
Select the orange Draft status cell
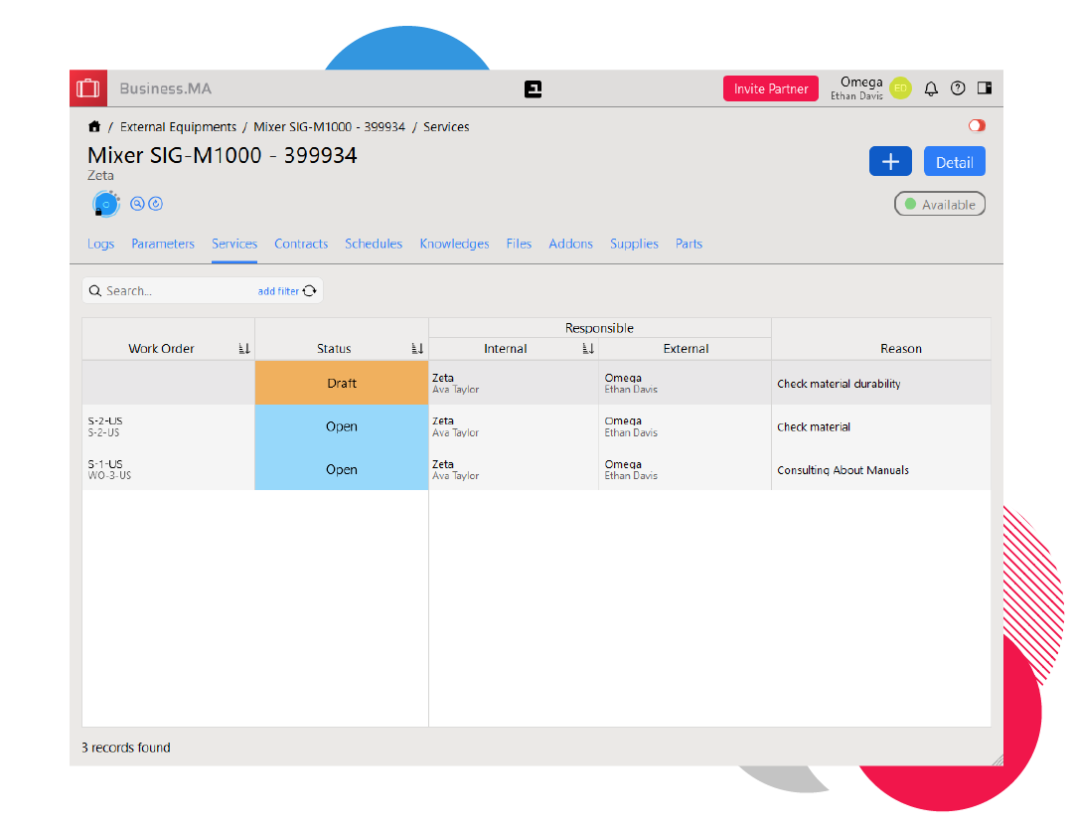(342, 384)
